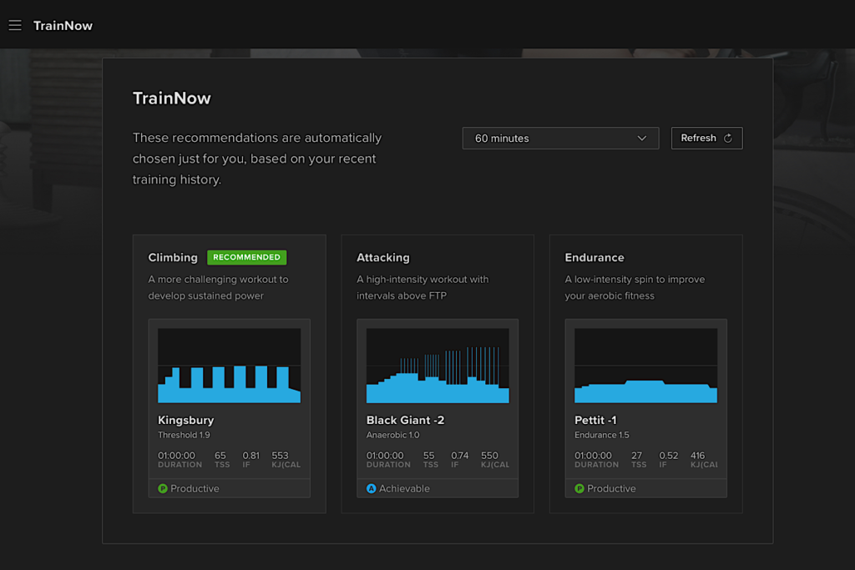This screenshot has width=855, height=570.
Task: Click the blue Achievable icon under Black Giant
Action: point(372,488)
